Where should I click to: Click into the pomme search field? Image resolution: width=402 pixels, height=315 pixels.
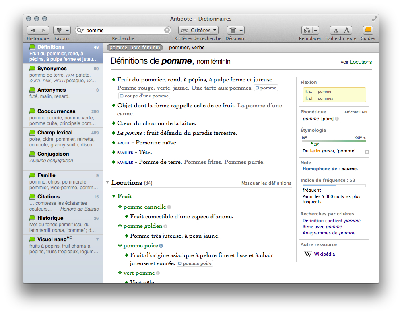[x=124, y=30]
